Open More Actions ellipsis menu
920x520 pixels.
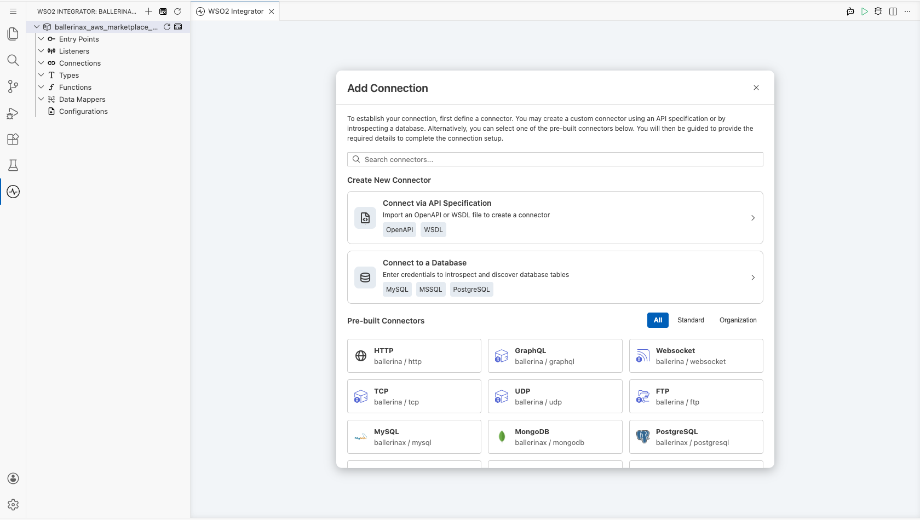pyautogui.click(x=907, y=11)
